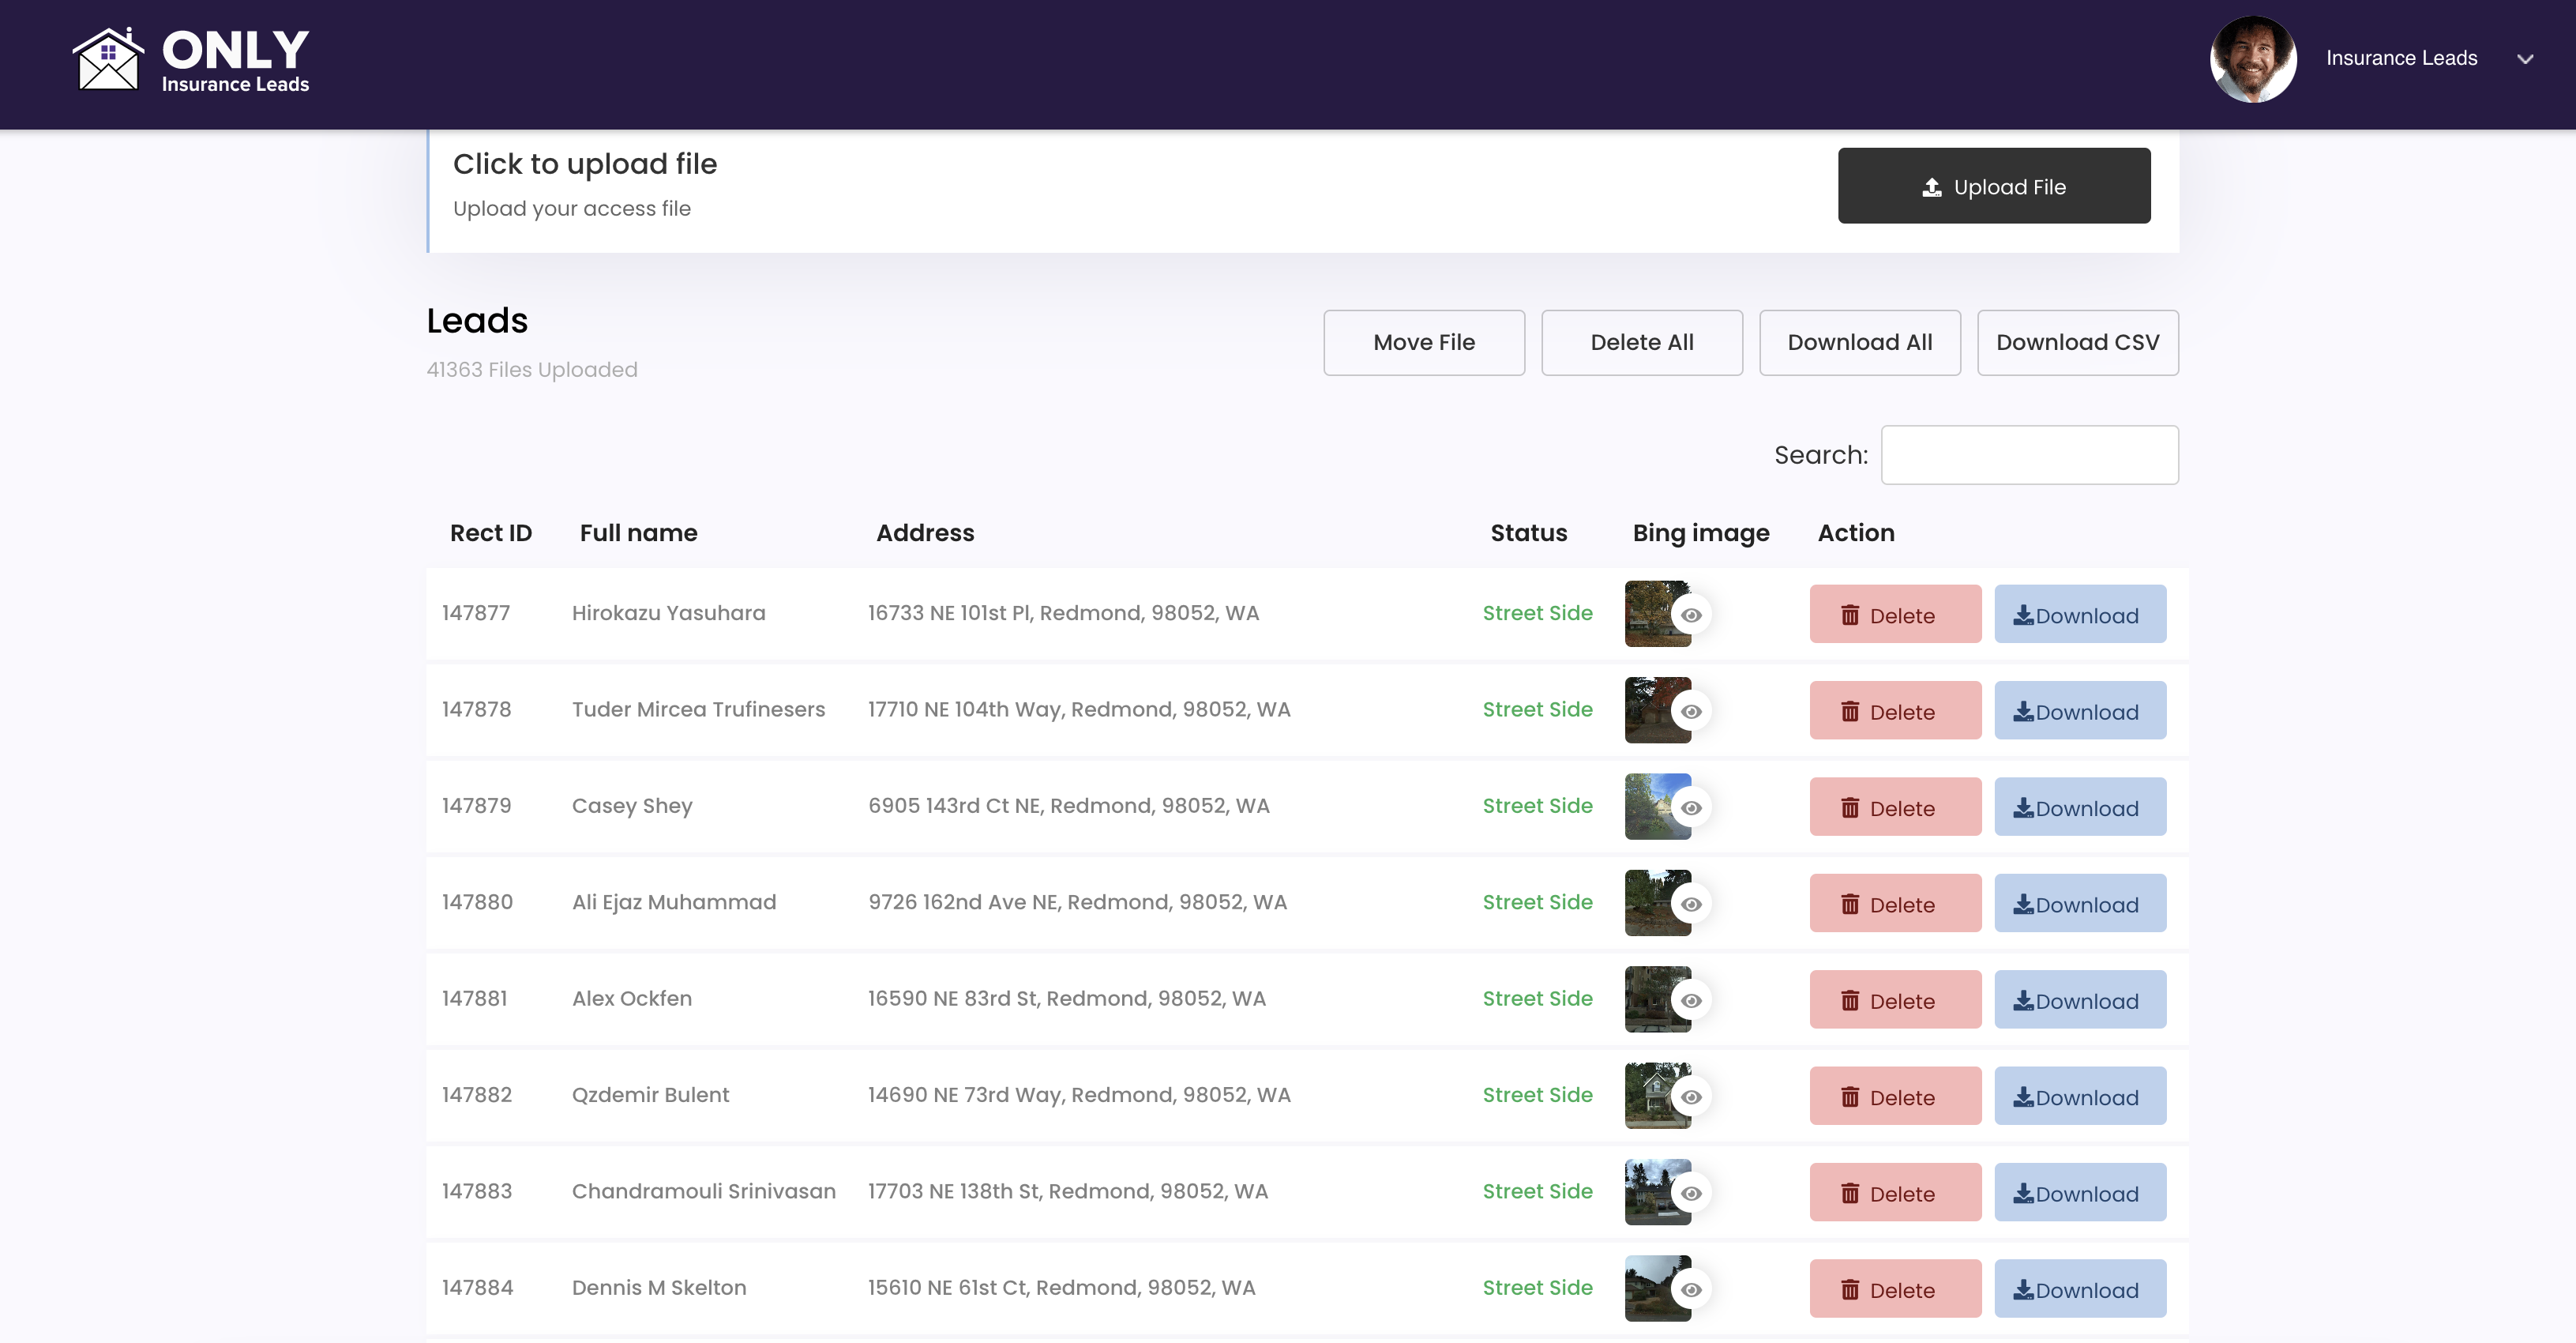Image resolution: width=2576 pixels, height=1343 pixels.
Task: Show image preview for Casey Shey
Action: click(1690, 807)
